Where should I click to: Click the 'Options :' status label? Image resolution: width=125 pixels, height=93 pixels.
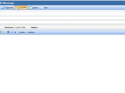tap(34, 27)
